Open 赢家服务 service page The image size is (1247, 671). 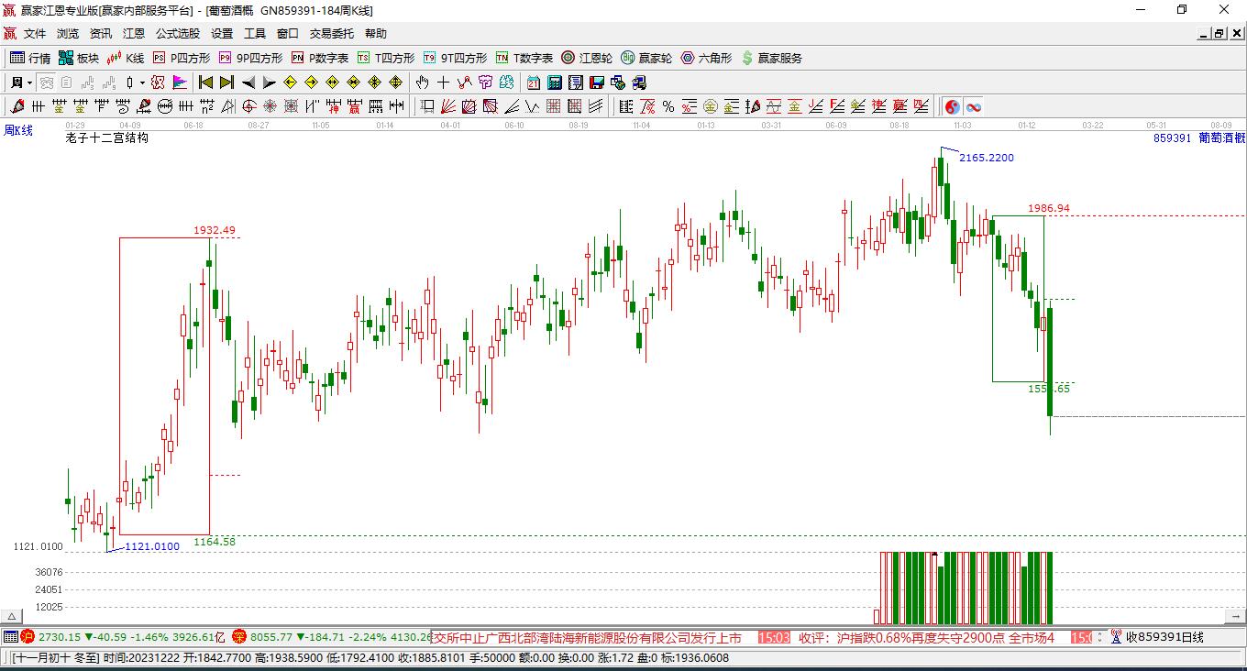coord(771,58)
